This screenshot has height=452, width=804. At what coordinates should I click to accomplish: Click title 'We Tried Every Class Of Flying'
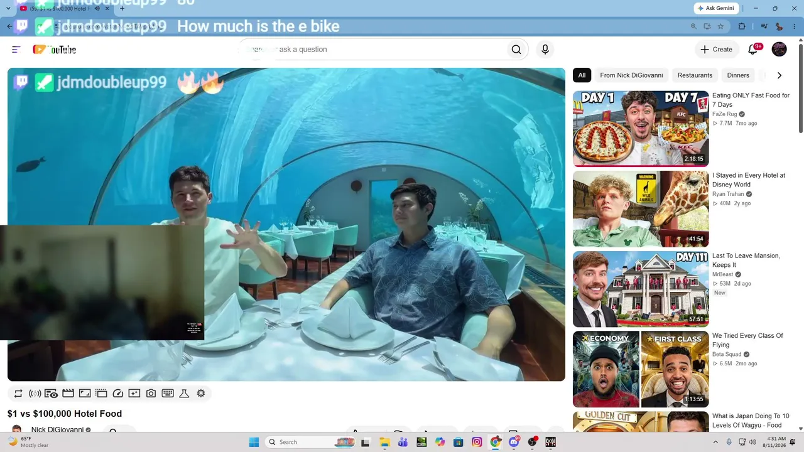point(747,340)
